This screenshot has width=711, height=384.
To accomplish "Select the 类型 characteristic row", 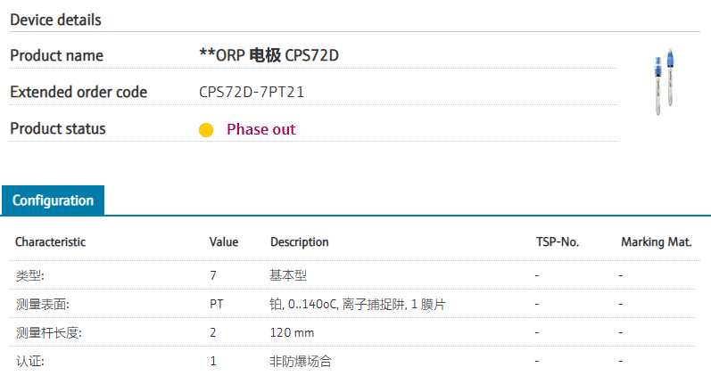I will tap(30, 275).
